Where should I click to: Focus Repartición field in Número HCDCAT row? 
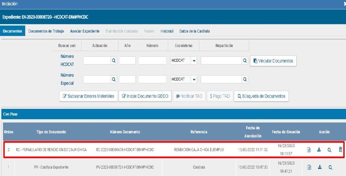point(221,60)
